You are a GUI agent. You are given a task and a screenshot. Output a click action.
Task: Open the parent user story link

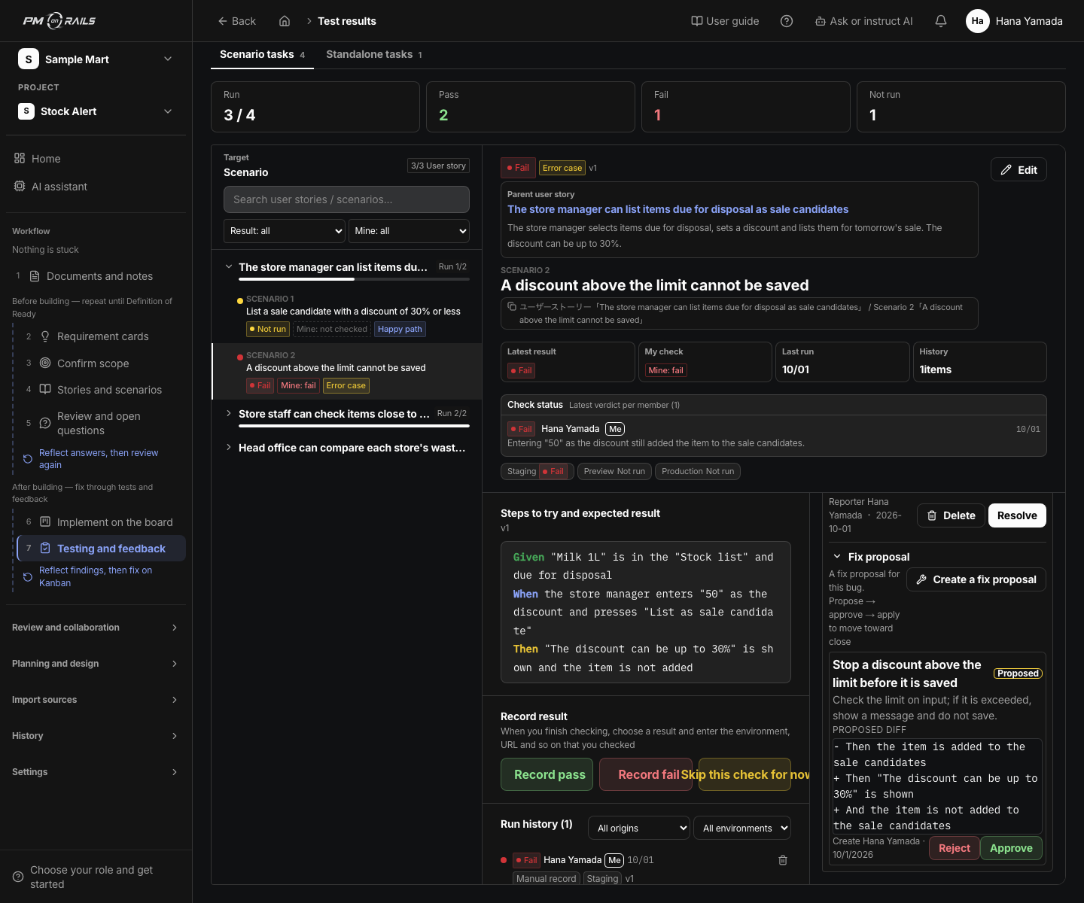(677, 209)
